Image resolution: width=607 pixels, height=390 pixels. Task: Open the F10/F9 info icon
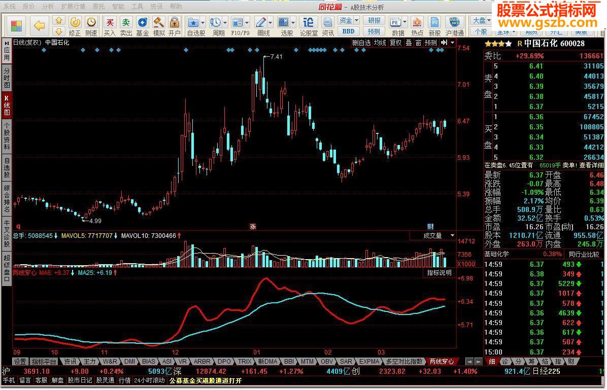click(238, 22)
